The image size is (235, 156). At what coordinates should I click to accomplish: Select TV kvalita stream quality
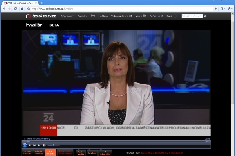coord(51,152)
